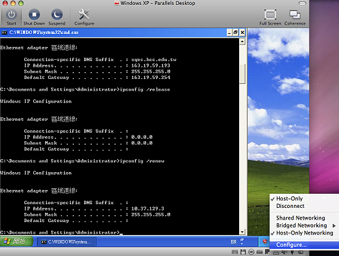339x256 pixels.
Task: Switch to Full Screen mode
Action: coord(270,17)
